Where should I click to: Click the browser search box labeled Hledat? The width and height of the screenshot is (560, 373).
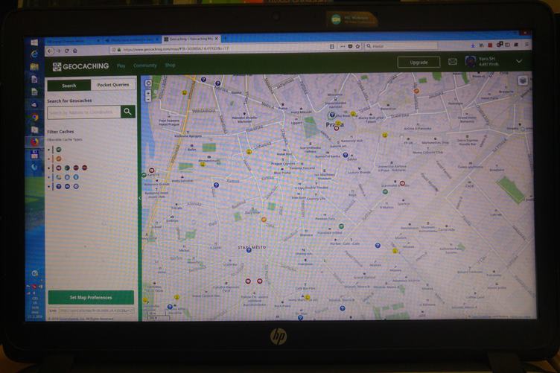(x=401, y=46)
